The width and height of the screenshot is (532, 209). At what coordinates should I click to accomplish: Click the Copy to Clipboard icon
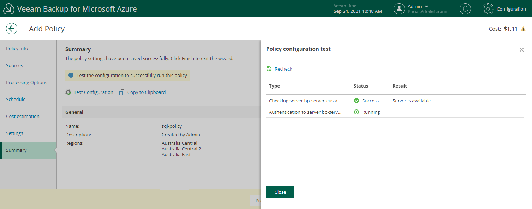pyautogui.click(x=122, y=92)
